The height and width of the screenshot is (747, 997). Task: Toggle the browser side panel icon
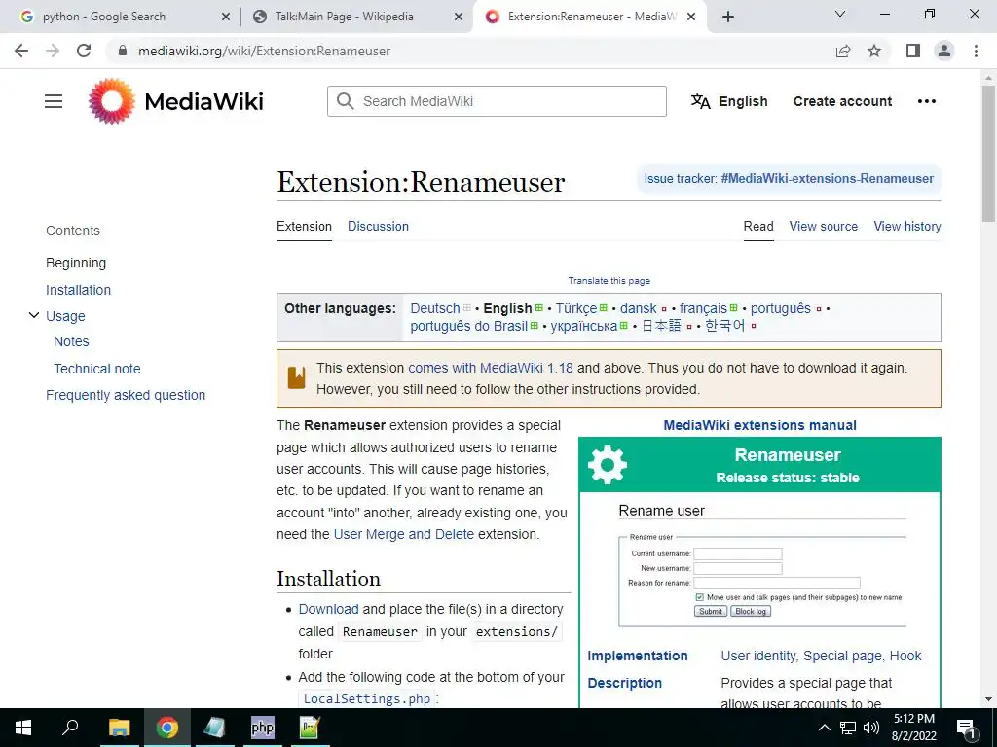click(x=913, y=51)
